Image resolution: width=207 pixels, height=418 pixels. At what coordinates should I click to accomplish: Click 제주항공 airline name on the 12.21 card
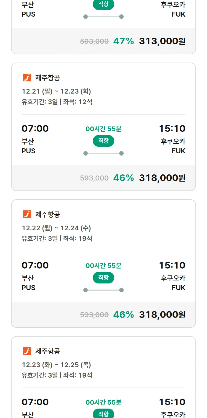click(x=47, y=78)
